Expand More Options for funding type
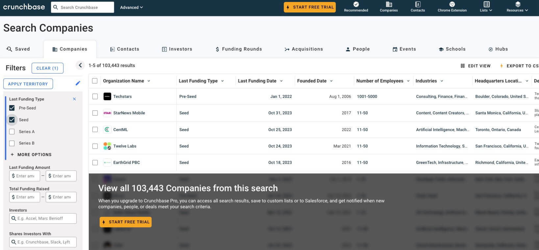Image resolution: width=539 pixels, height=250 pixels. pyautogui.click(x=31, y=154)
